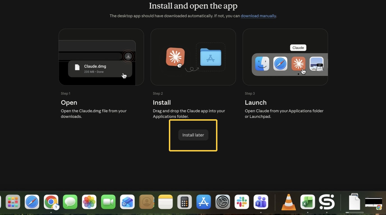Open Google Chrome app icon with notification badge
This screenshot has width=386, height=215.
[x=51, y=202]
